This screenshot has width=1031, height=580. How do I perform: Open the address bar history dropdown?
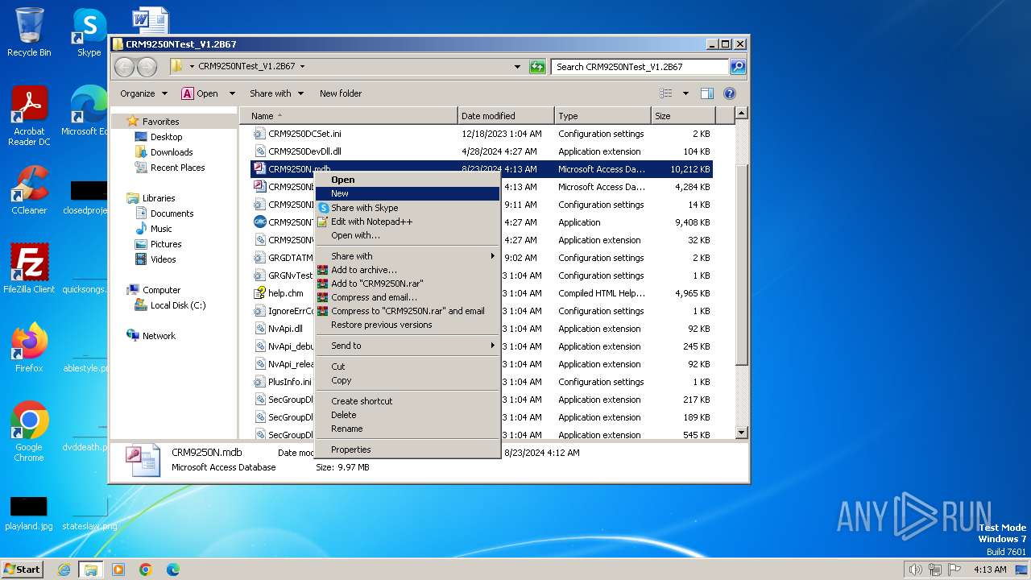pos(517,67)
